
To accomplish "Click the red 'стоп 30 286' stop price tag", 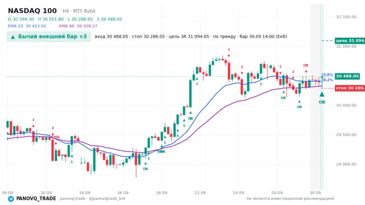I will [350, 88].
